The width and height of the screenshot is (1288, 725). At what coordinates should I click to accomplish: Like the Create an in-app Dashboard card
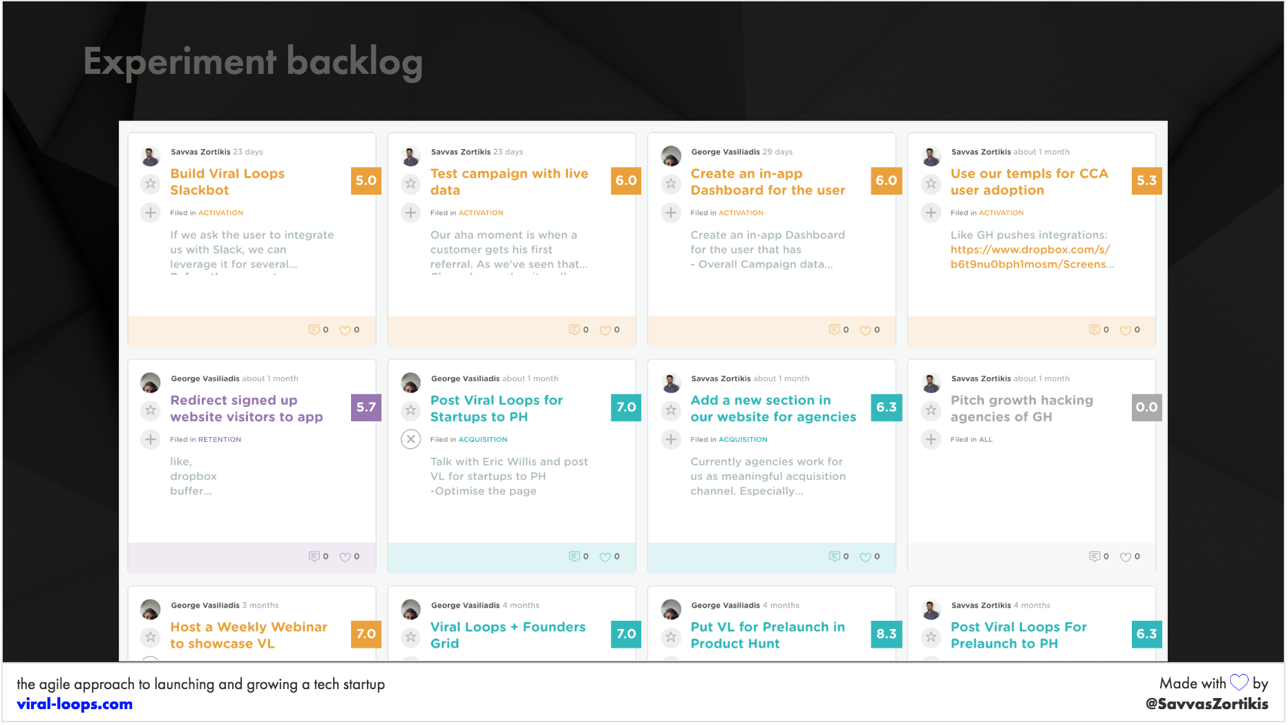point(869,330)
